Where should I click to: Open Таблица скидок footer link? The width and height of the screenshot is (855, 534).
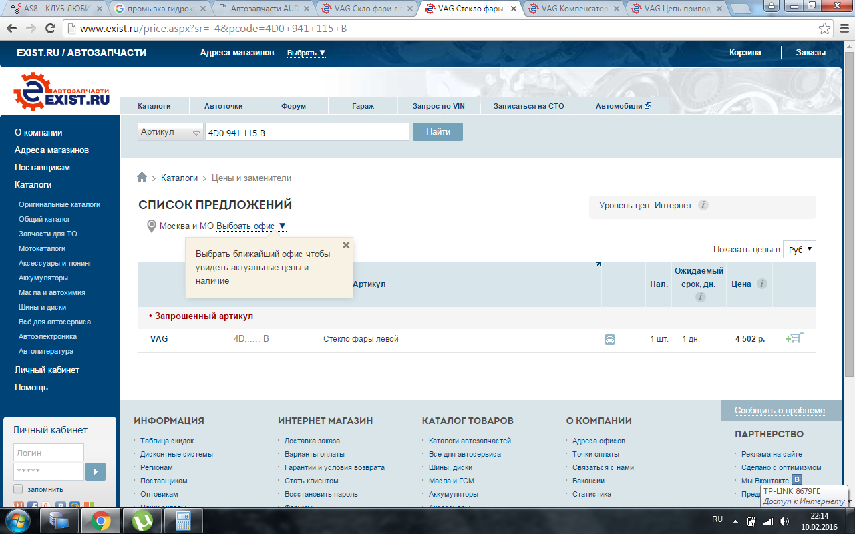click(x=167, y=441)
